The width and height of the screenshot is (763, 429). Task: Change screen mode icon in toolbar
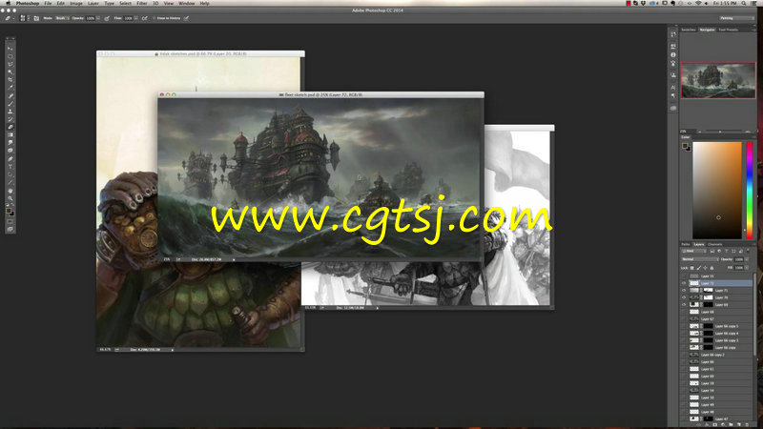tap(10, 229)
